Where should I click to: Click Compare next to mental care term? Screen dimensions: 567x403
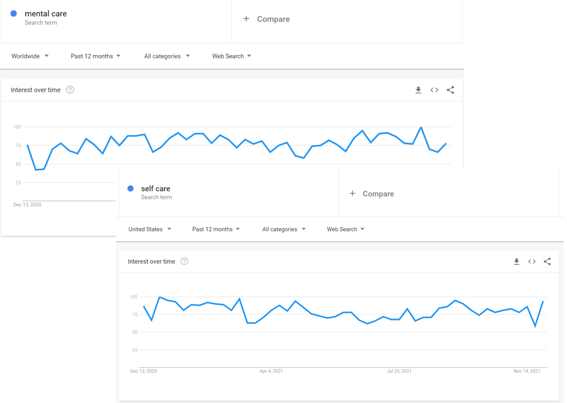point(266,19)
